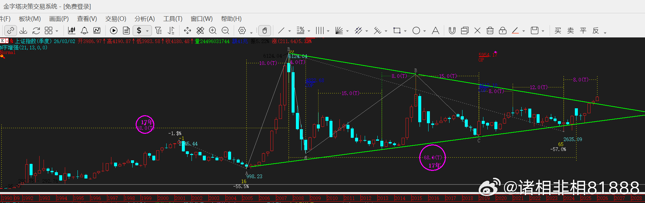
Task: Select the percentage retracement lines tool
Action: coord(301,30)
